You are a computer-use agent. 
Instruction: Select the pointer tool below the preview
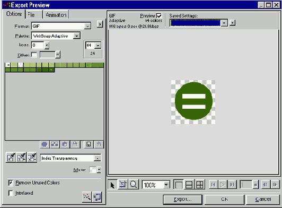(112, 185)
